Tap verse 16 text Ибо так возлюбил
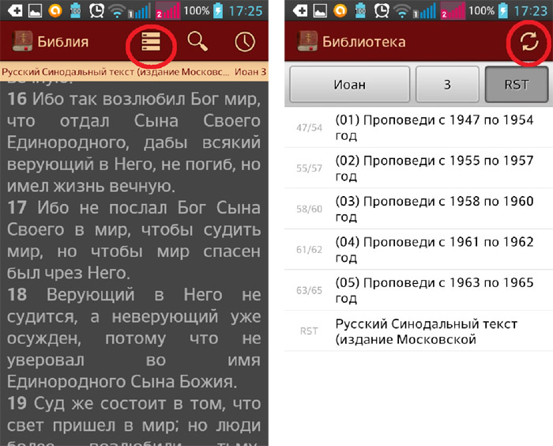The width and height of the screenshot is (553, 446). (134, 142)
